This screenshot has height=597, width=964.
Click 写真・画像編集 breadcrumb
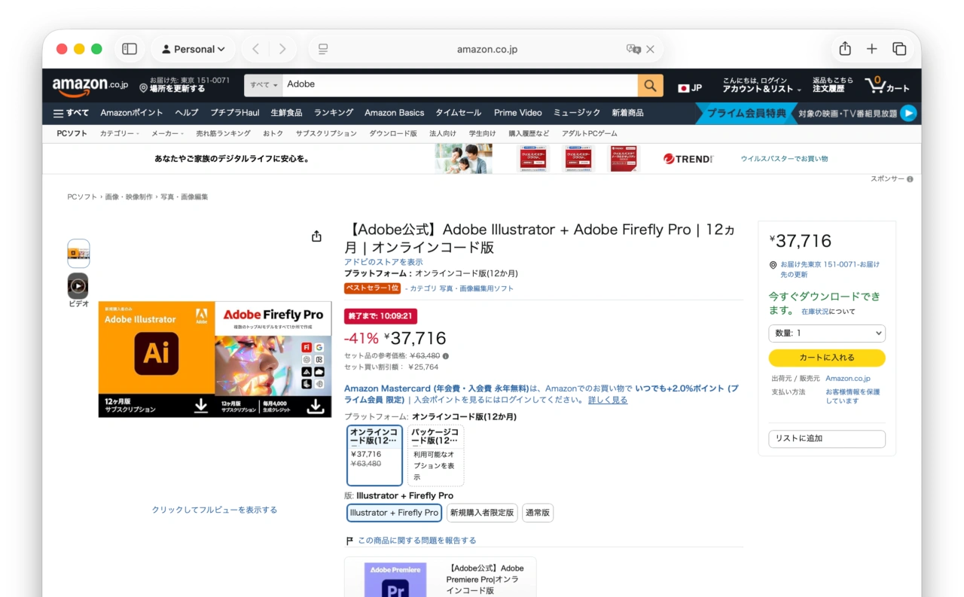click(x=185, y=197)
